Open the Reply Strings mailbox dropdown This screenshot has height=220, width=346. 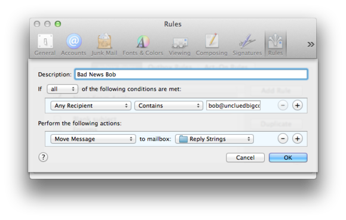click(215, 139)
